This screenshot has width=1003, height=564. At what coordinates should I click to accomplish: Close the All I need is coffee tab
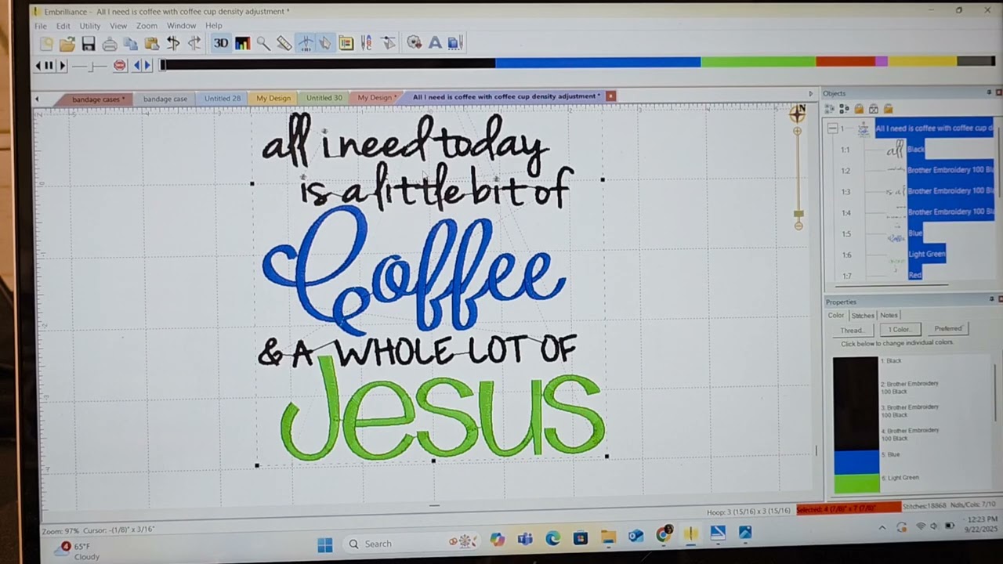pos(610,96)
